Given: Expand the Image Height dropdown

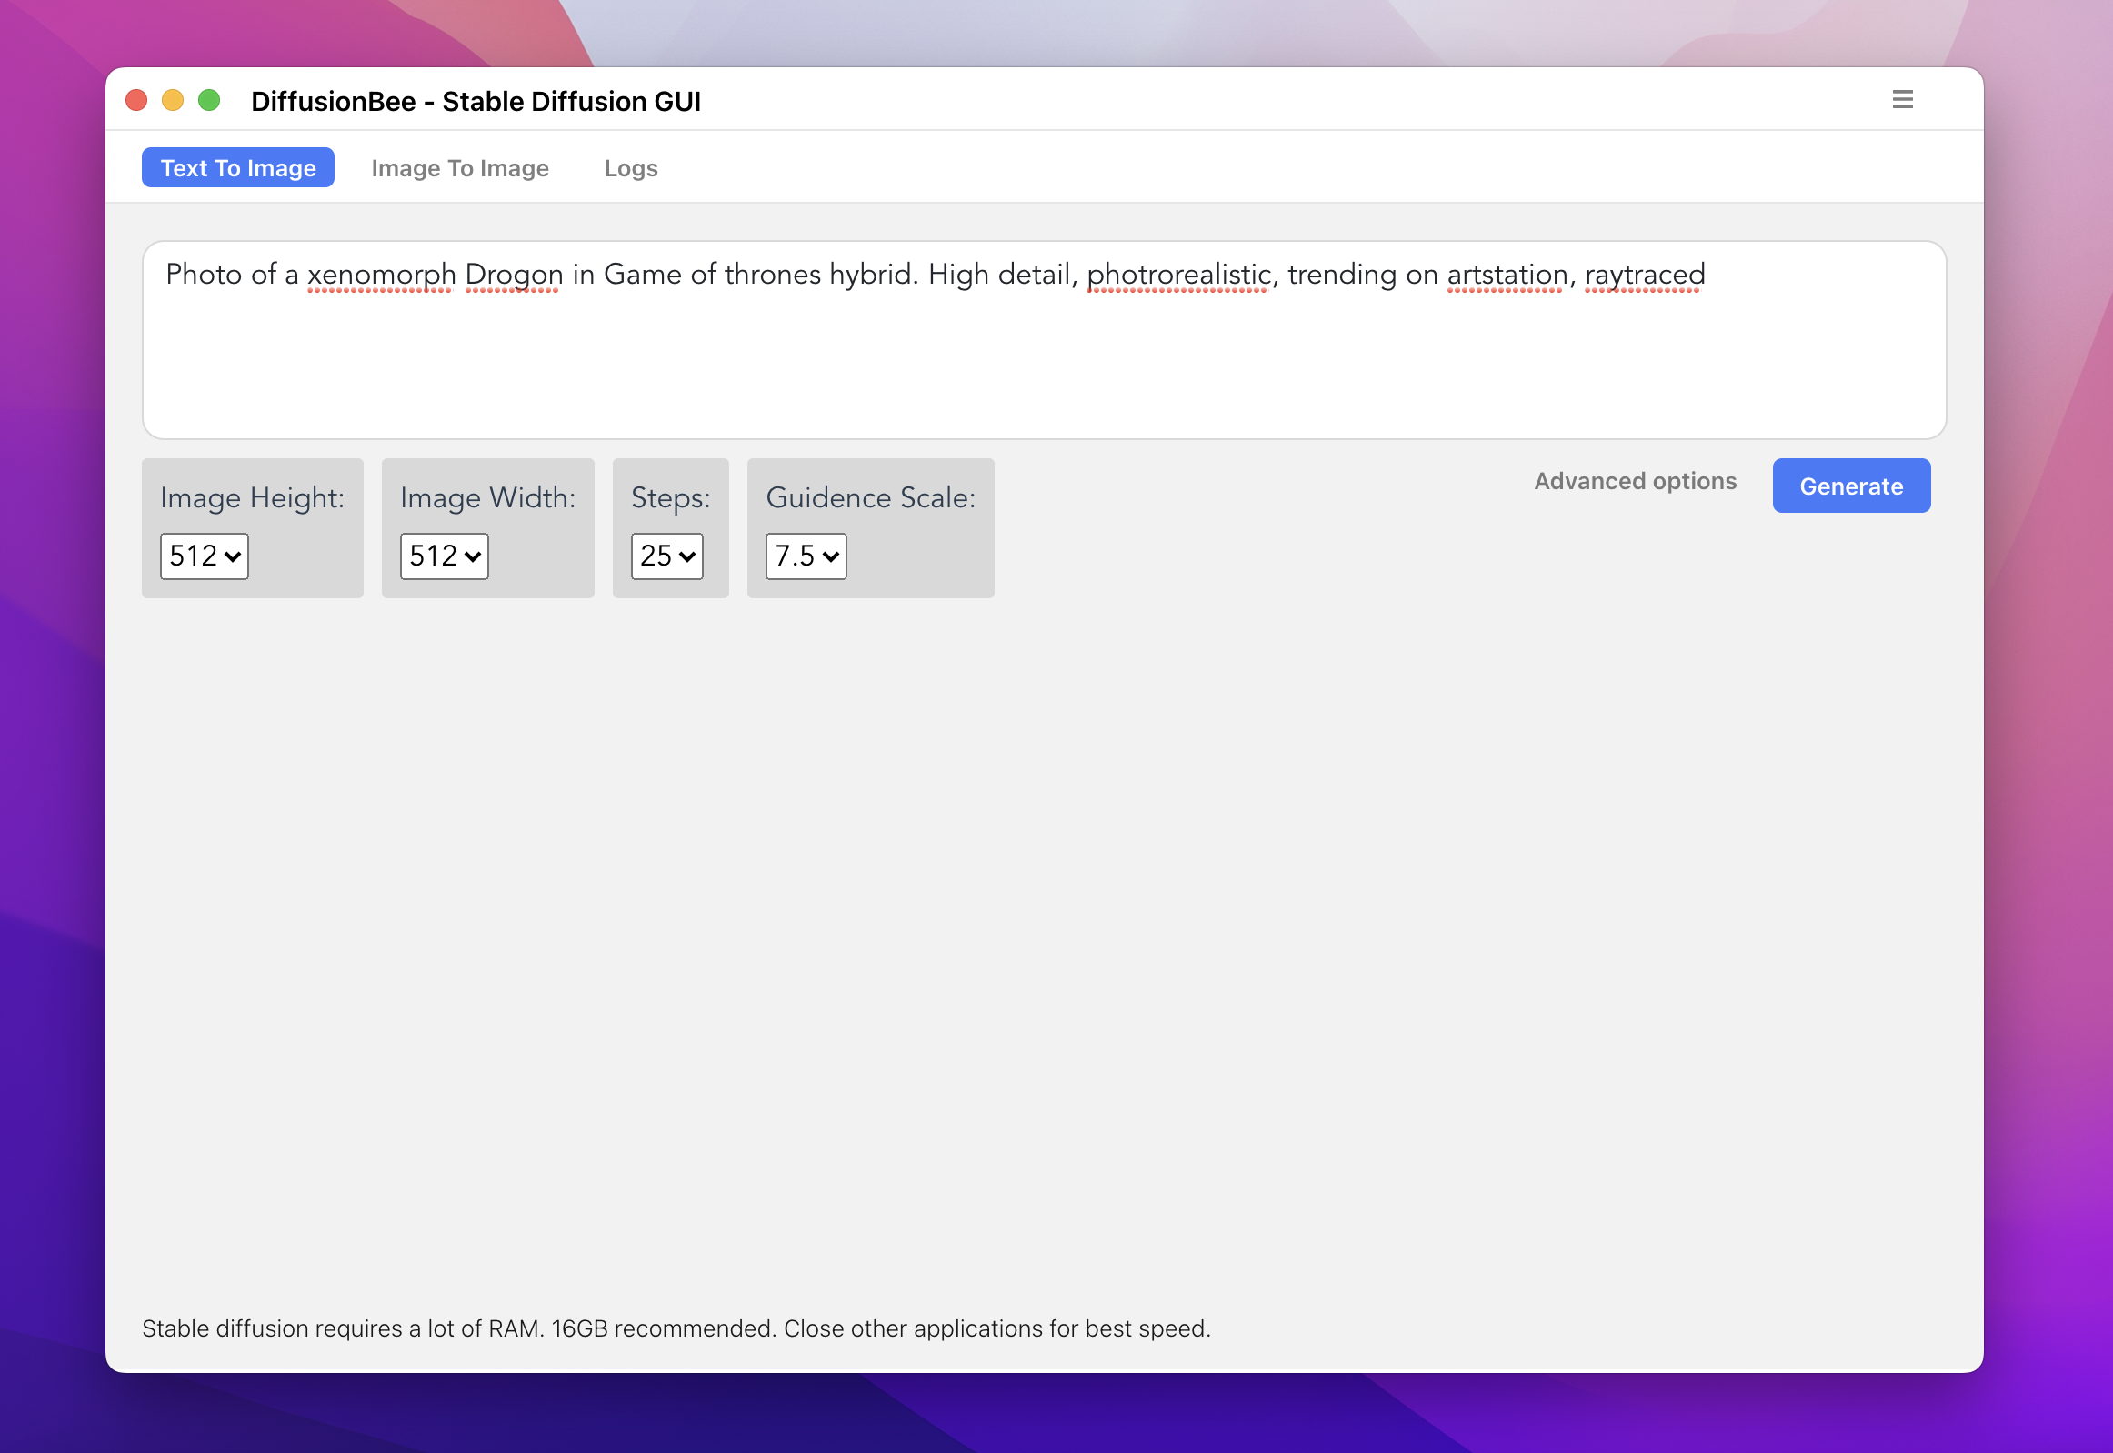Looking at the screenshot, I should [205, 556].
